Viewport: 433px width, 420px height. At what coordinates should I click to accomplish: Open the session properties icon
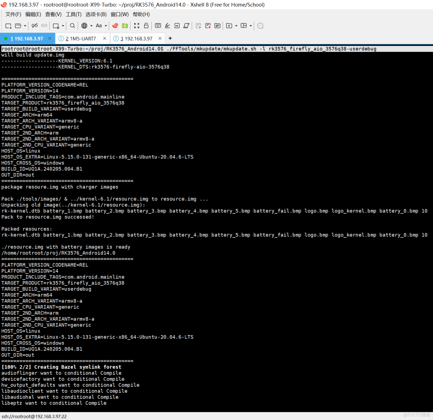pos(56,26)
